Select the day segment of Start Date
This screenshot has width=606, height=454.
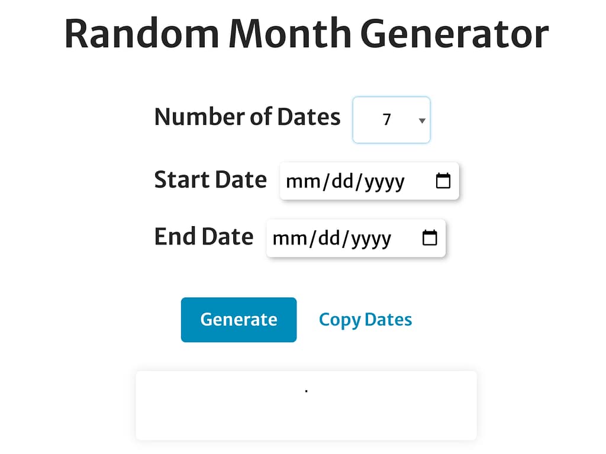(343, 181)
